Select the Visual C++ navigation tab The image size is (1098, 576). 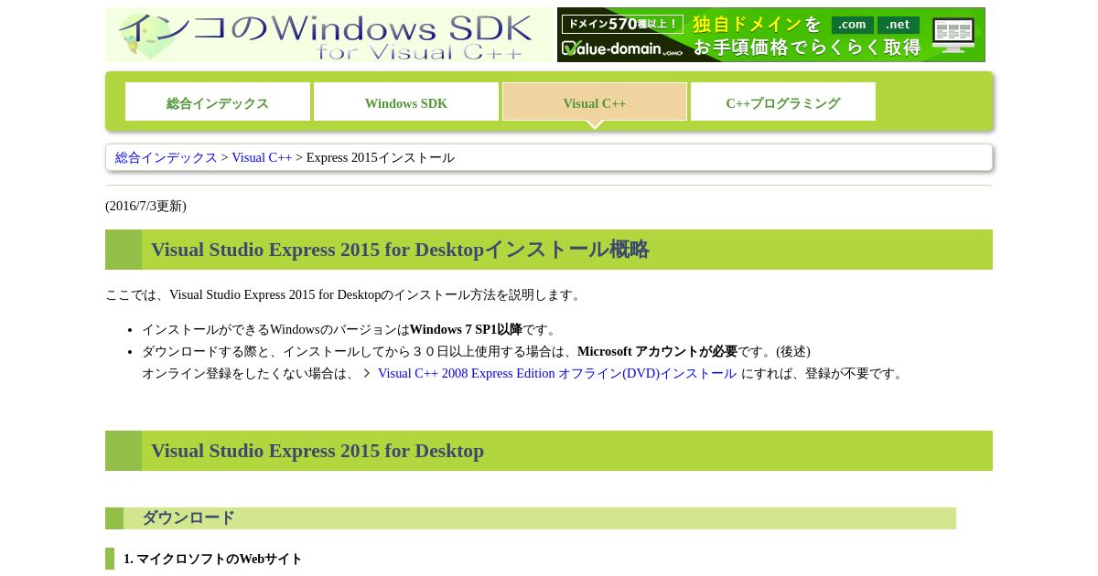pyautogui.click(x=595, y=102)
